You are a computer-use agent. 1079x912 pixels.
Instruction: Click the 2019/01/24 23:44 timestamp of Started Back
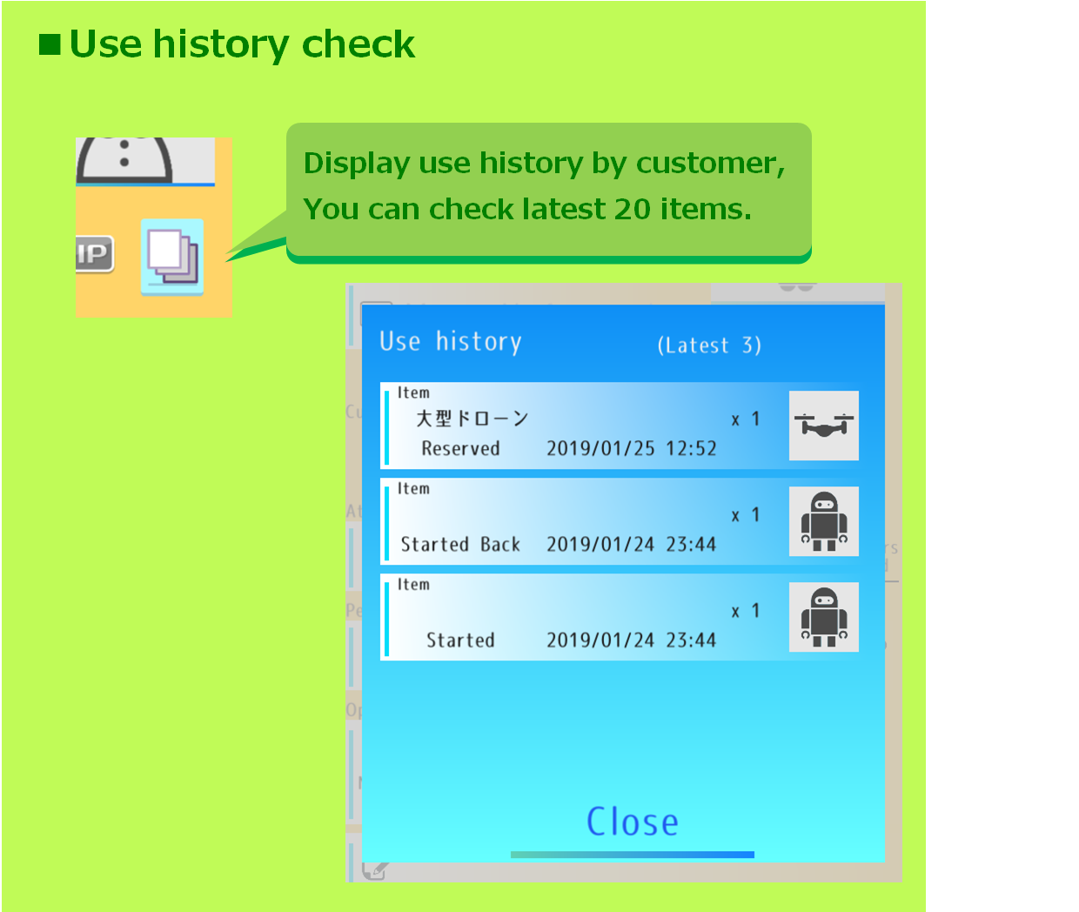click(631, 545)
